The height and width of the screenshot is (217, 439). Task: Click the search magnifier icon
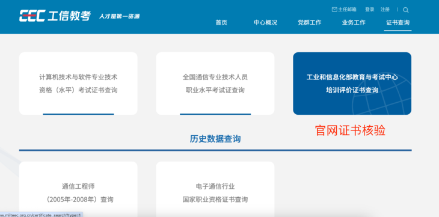point(405,10)
